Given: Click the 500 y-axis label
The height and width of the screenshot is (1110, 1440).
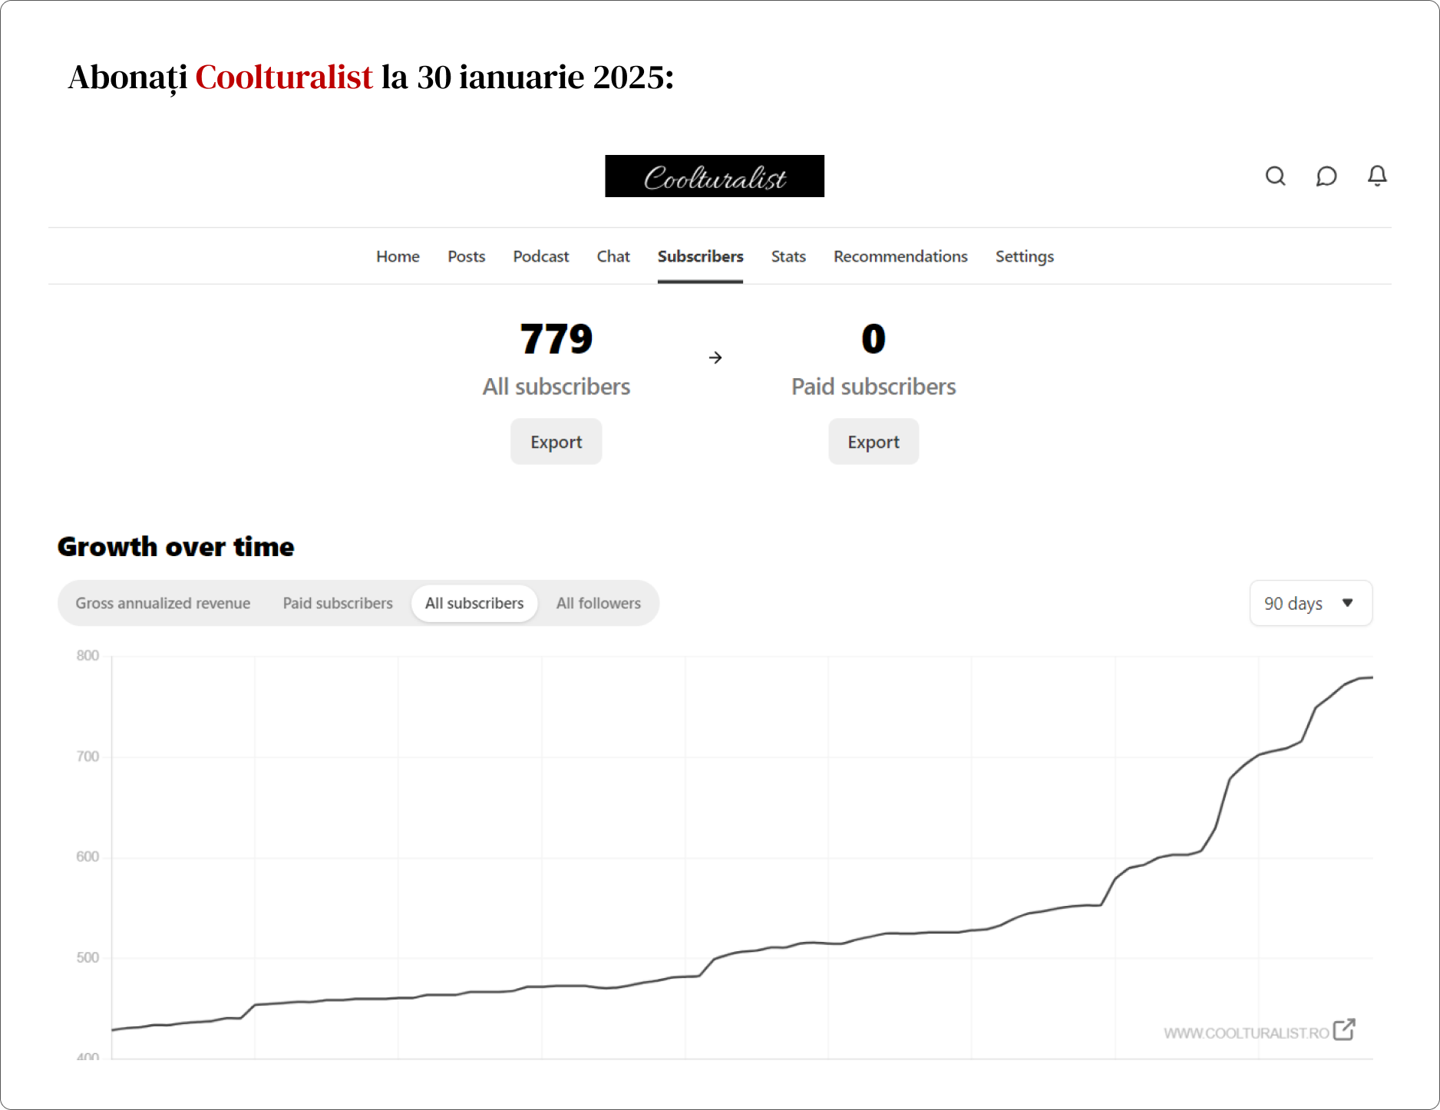Looking at the screenshot, I should (x=88, y=957).
